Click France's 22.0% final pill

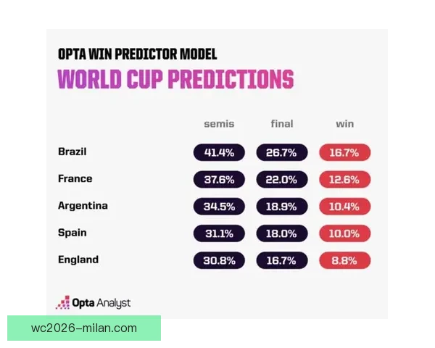pyautogui.click(x=282, y=179)
